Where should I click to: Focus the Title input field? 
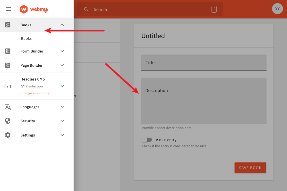pyautogui.click(x=203, y=63)
